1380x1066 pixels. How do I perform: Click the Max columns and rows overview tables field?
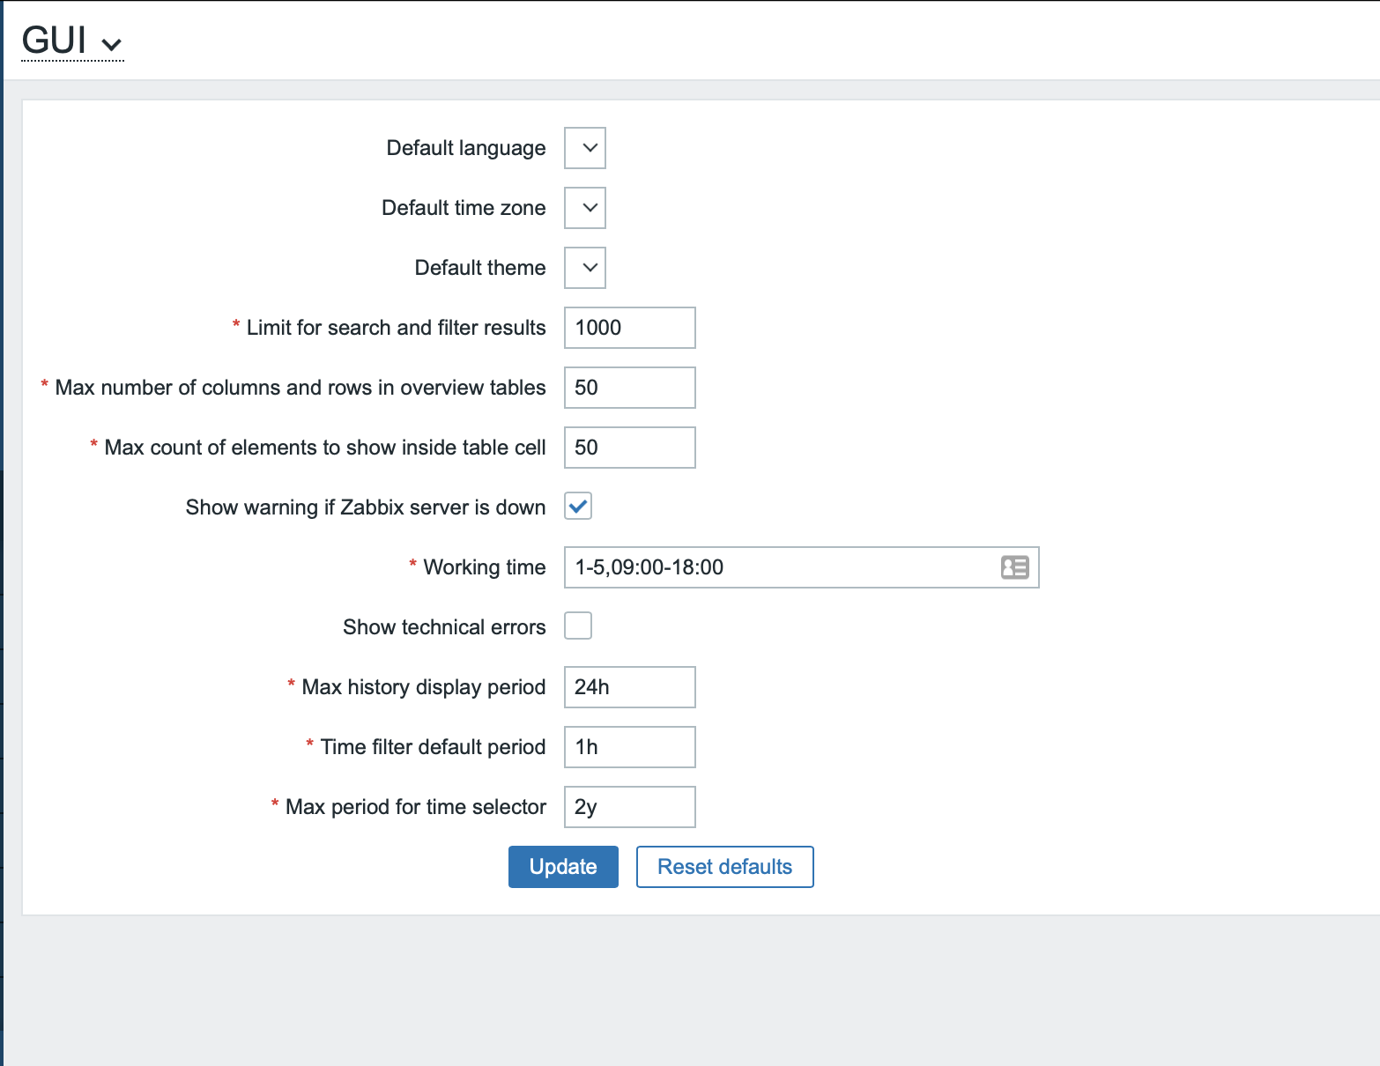click(x=629, y=388)
